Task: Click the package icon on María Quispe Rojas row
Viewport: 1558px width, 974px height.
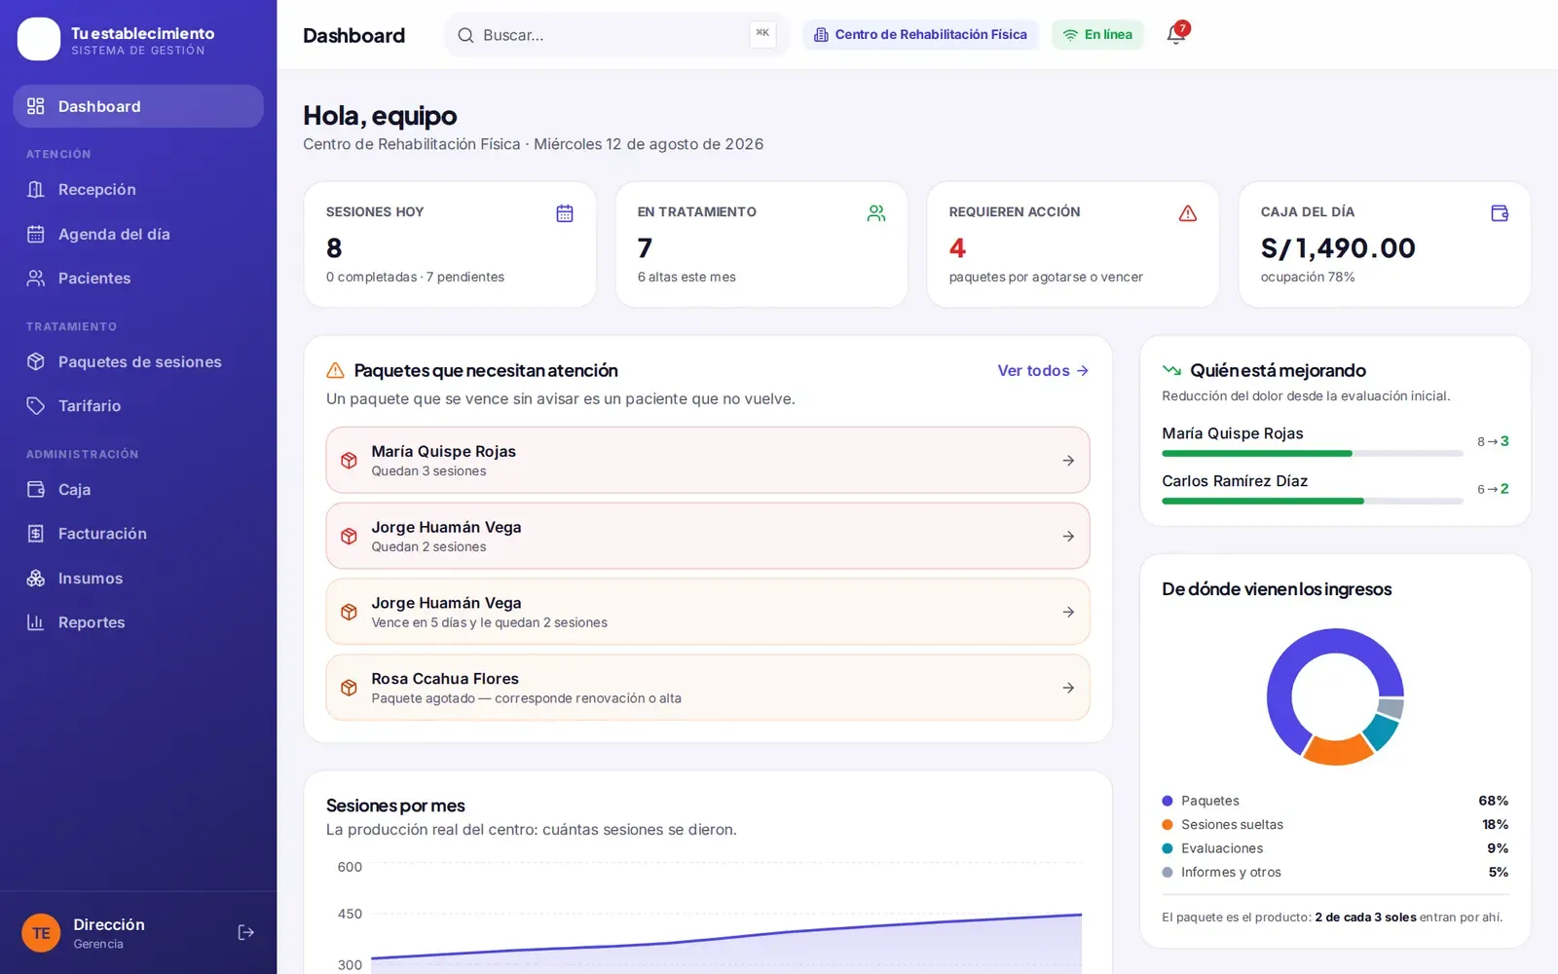Action: coord(349,461)
